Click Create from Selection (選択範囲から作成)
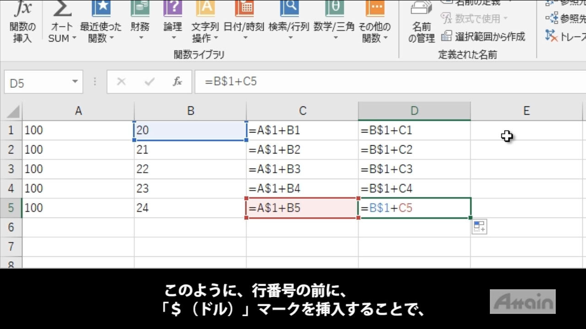Image resolution: width=586 pixels, height=329 pixels. tap(483, 37)
